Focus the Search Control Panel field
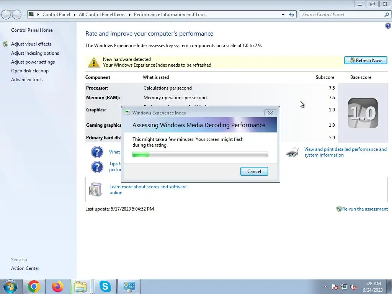The image size is (392, 294). [x=341, y=15]
